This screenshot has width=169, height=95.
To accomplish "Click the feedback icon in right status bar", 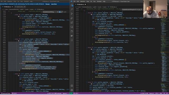I will click(x=167, y=93).
